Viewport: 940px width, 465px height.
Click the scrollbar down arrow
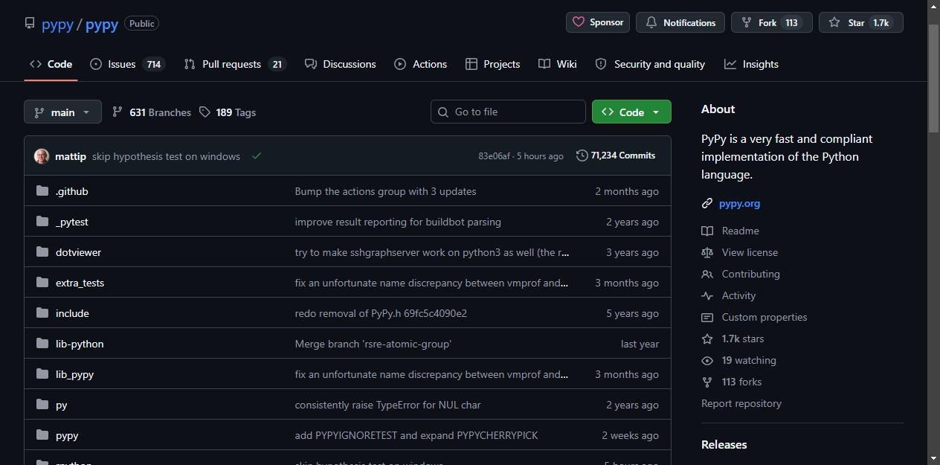click(x=934, y=458)
